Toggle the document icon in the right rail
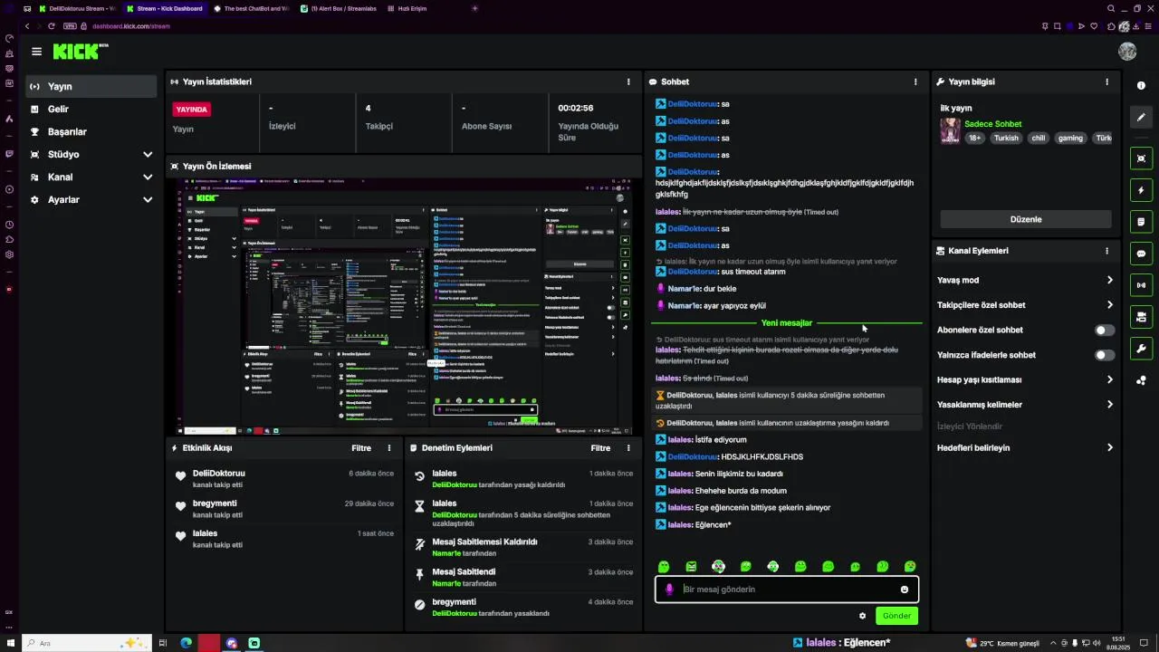Viewport: 1159px width, 652px height. click(1141, 222)
